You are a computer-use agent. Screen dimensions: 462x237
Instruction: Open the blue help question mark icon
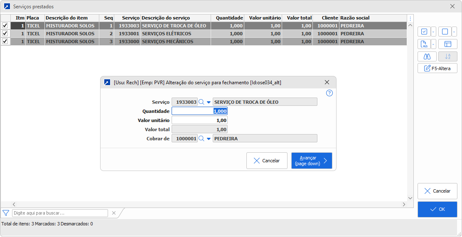(329, 93)
